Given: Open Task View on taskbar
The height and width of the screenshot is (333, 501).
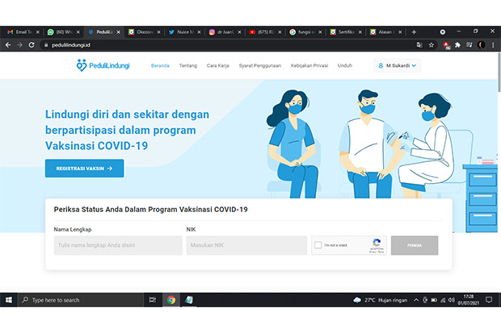Looking at the screenshot, I should [x=153, y=300].
